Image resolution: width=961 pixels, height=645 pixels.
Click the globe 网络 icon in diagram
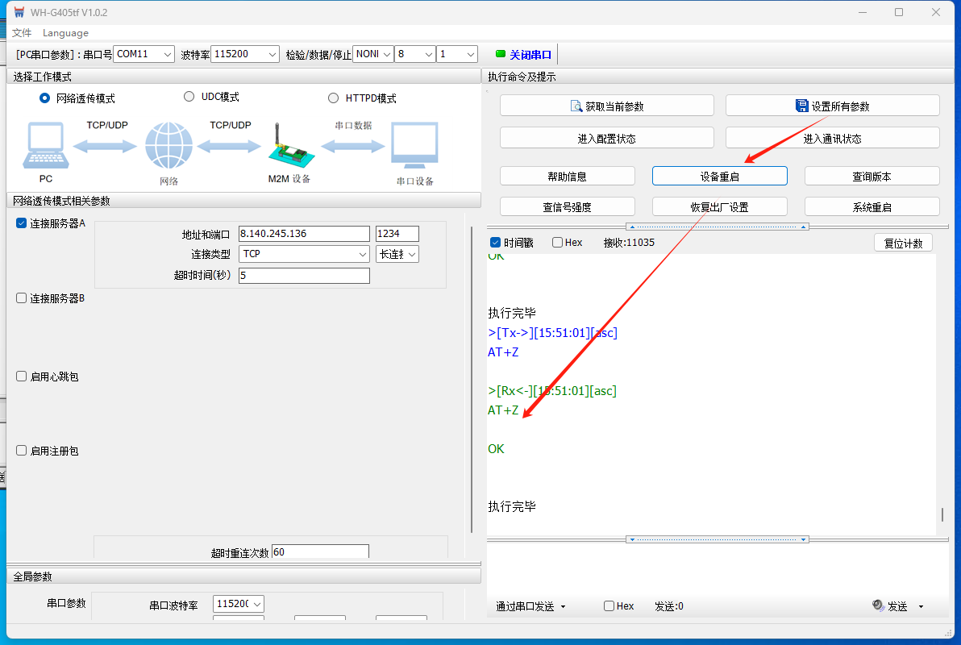click(169, 146)
